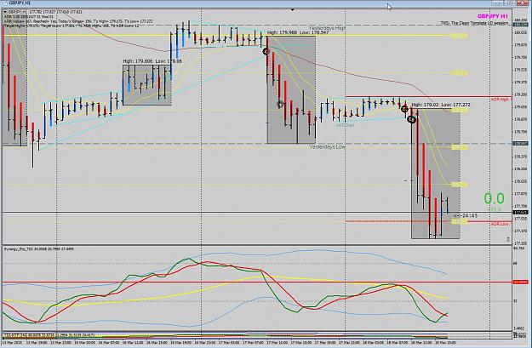Click the grey circle marker inside middle session box
This screenshot has width=532, height=348.
pos(280,105)
